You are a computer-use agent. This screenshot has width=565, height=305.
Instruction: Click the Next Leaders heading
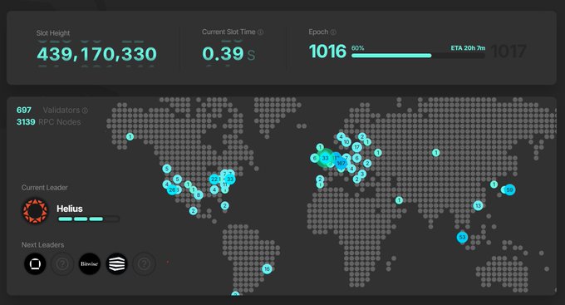point(42,245)
